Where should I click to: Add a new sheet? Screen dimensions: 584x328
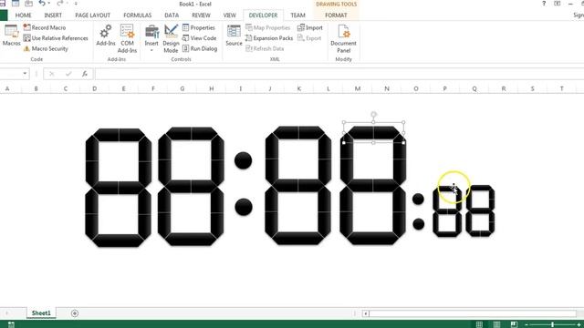[x=75, y=313]
